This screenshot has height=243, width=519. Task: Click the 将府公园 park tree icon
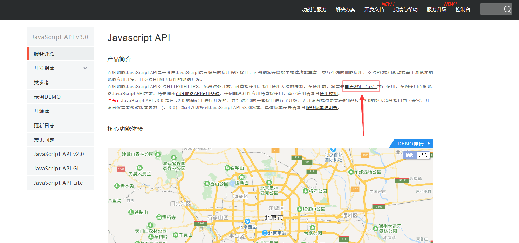coord(306,191)
